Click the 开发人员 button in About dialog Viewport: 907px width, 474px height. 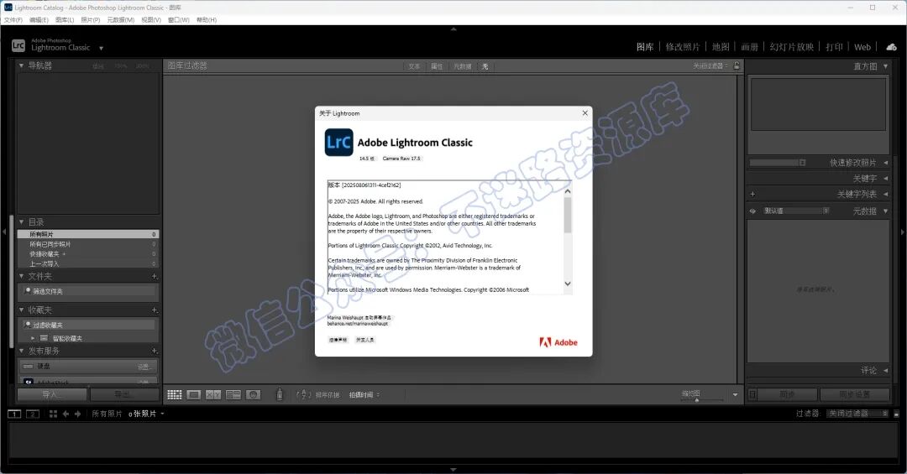[365, 340]
